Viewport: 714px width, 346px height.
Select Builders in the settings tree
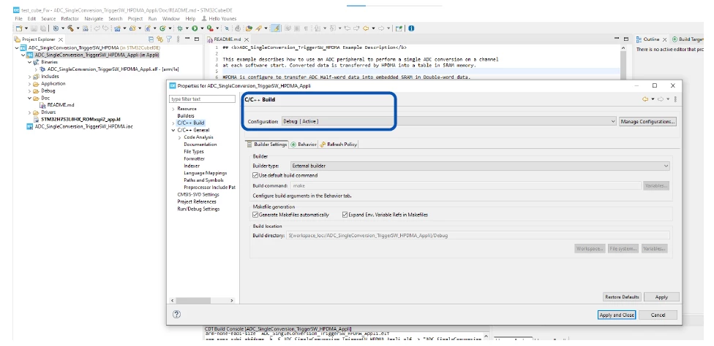coord(186,116)
